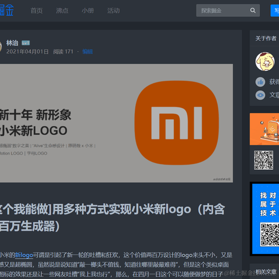Click the 关于作者 heading

266,38
